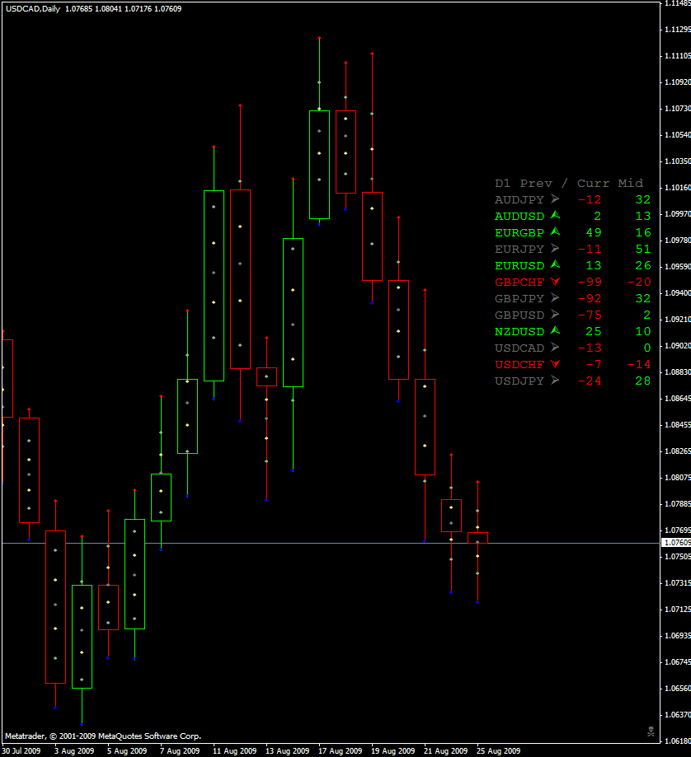Image resolution: width=691 pixels, height=757 pixels.
Task: Click the green up arrow beside NZDUSD
Action: (555, 330)
